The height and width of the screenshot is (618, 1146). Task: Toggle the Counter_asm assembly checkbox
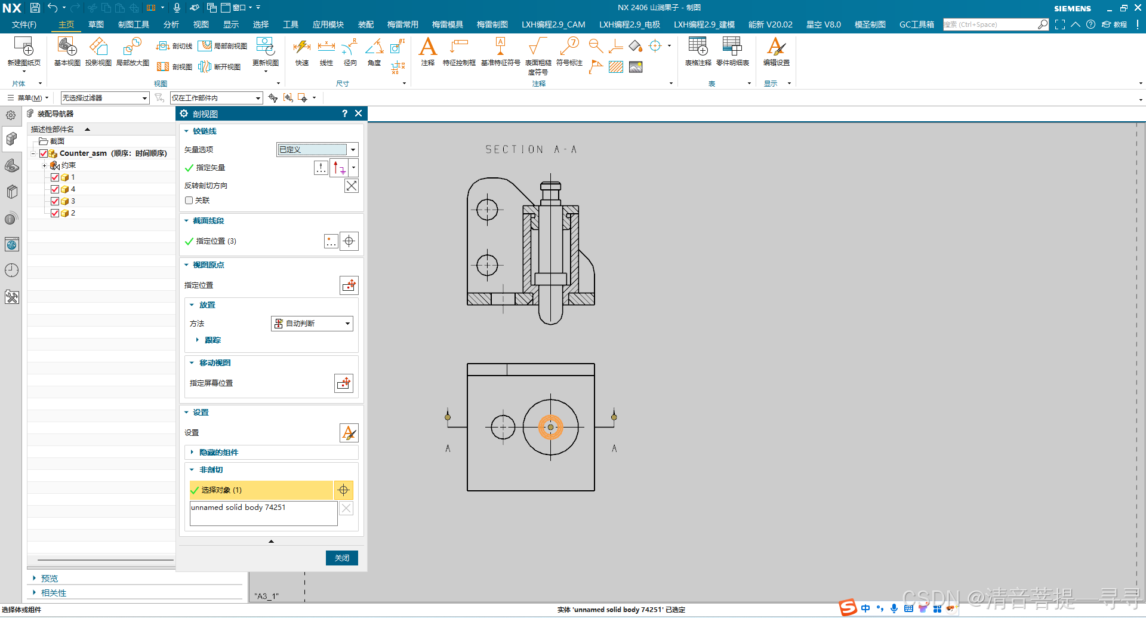(44, 153)
